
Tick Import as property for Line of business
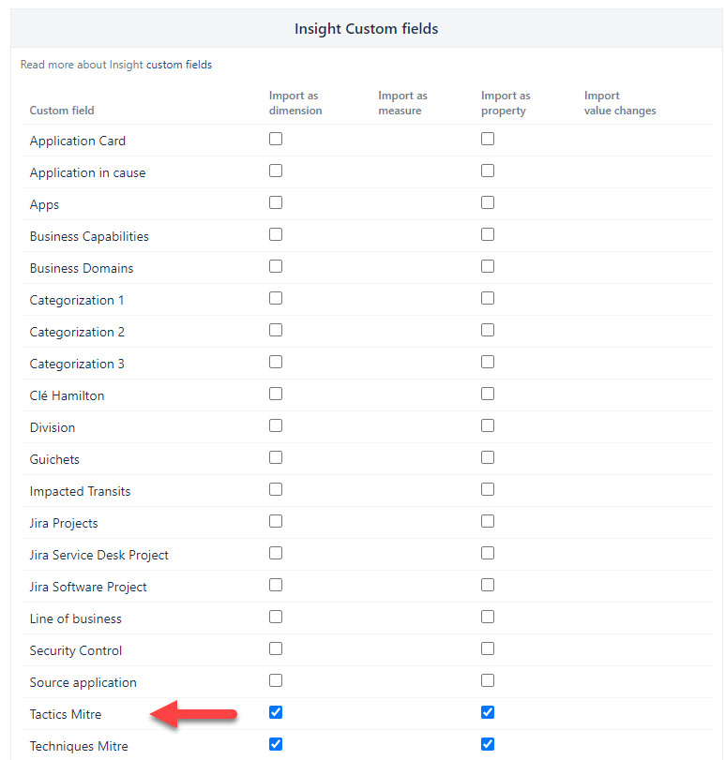488,617
